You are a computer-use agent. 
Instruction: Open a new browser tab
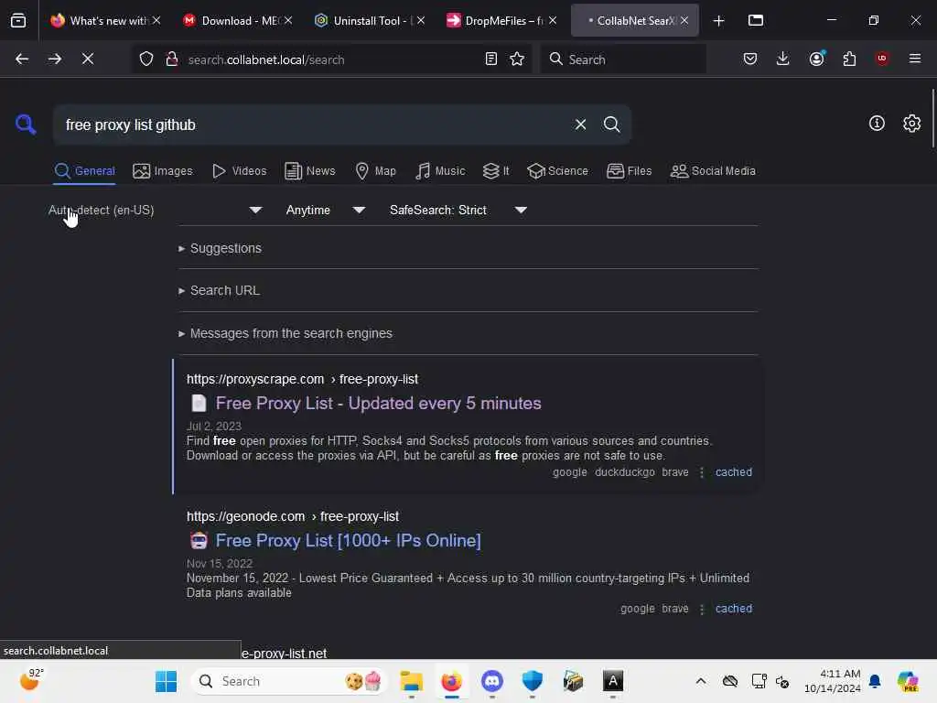coord(719,21)
